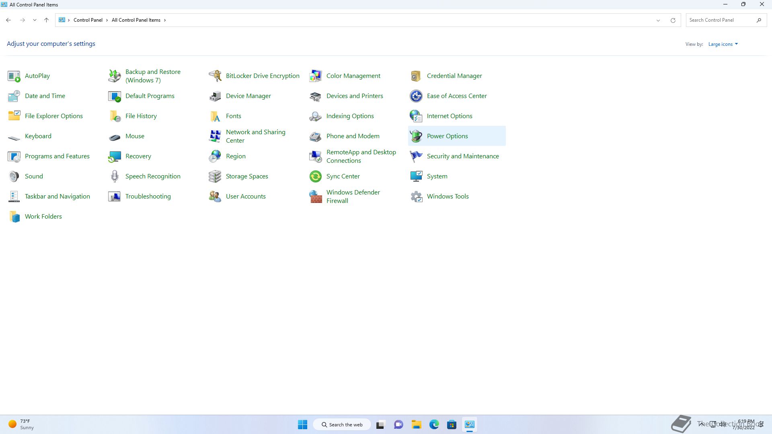Open the weather widget showing 73°F
The width and height of the screenshot is (772, 434).
click(x=21, y=424)
